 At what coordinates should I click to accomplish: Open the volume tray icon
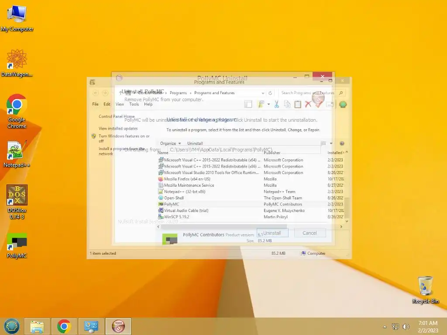pyautogui.click(x=406, y=327)
